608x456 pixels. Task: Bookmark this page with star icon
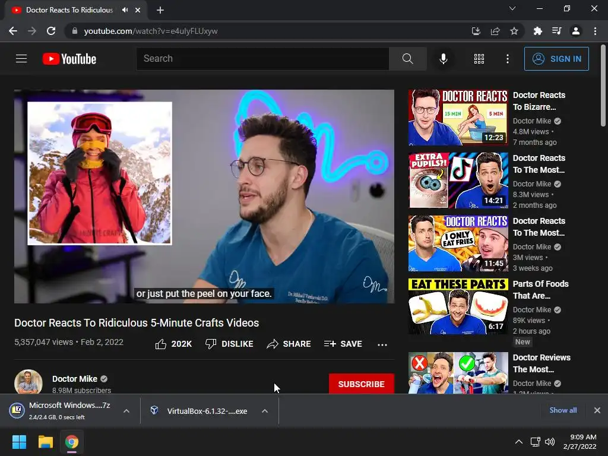[x=514, y=31]
